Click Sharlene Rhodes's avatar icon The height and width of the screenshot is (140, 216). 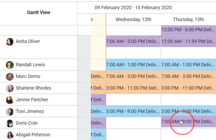coord(9,88)
